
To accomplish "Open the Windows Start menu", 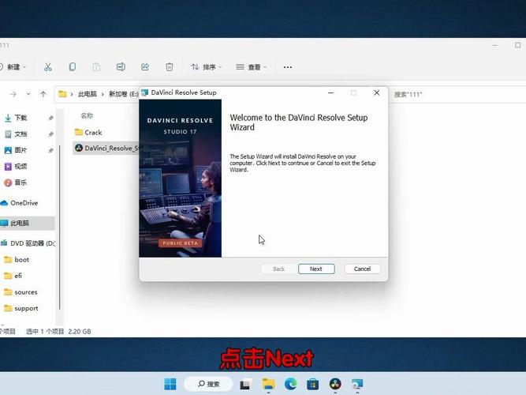I will 170,384.
